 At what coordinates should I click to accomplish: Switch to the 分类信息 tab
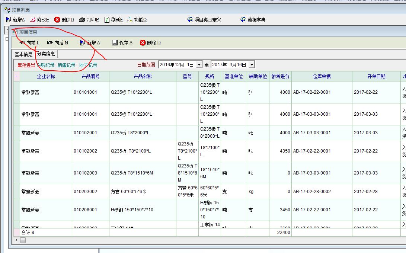tap(46, 54)
